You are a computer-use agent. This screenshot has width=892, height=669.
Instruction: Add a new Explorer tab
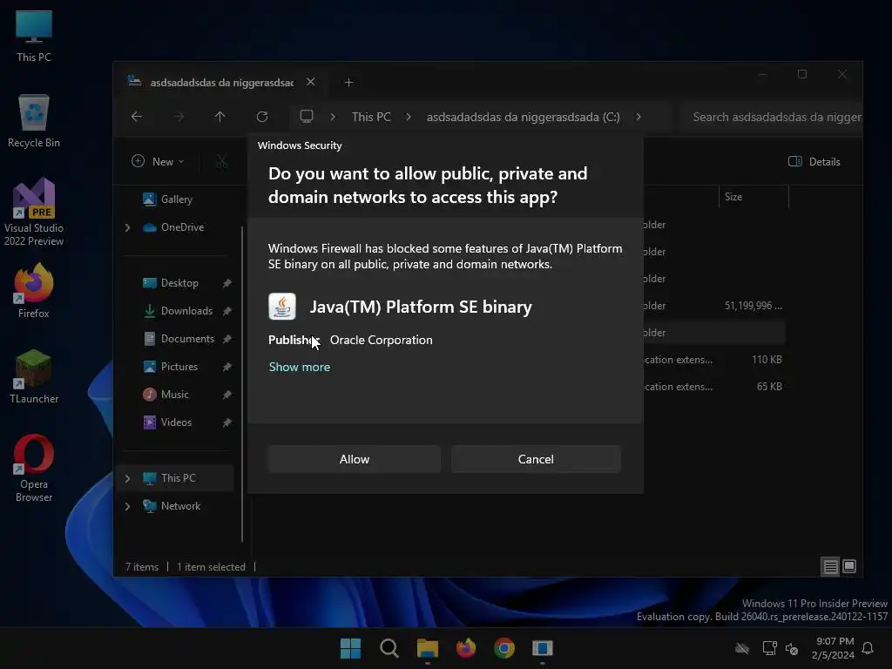click(348, 83)
